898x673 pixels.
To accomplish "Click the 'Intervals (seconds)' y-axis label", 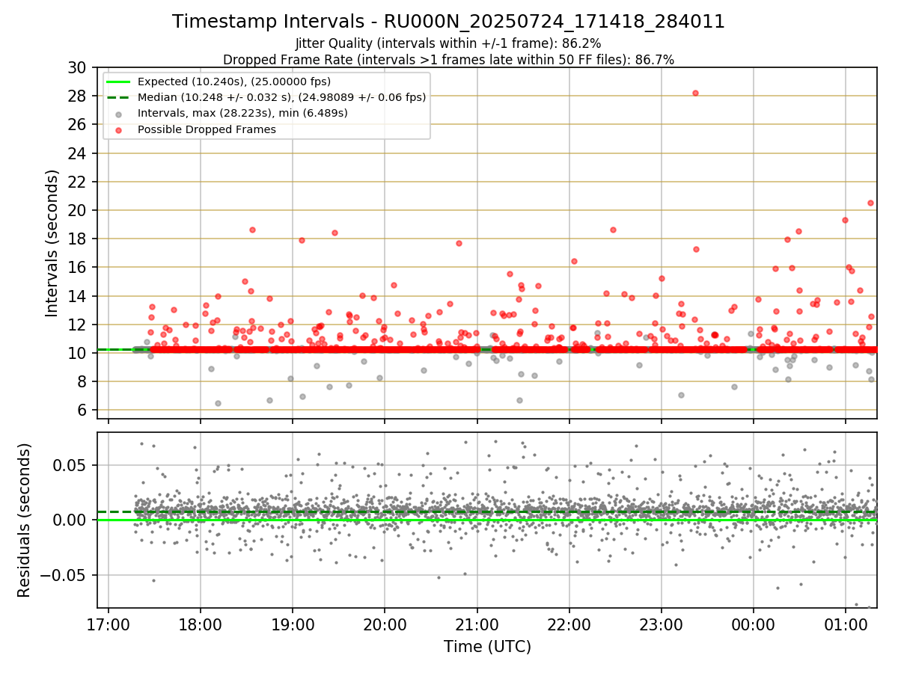I will [52, 242].
